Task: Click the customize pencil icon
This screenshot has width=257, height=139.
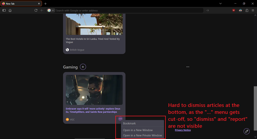Action: (x=246, y=131)
